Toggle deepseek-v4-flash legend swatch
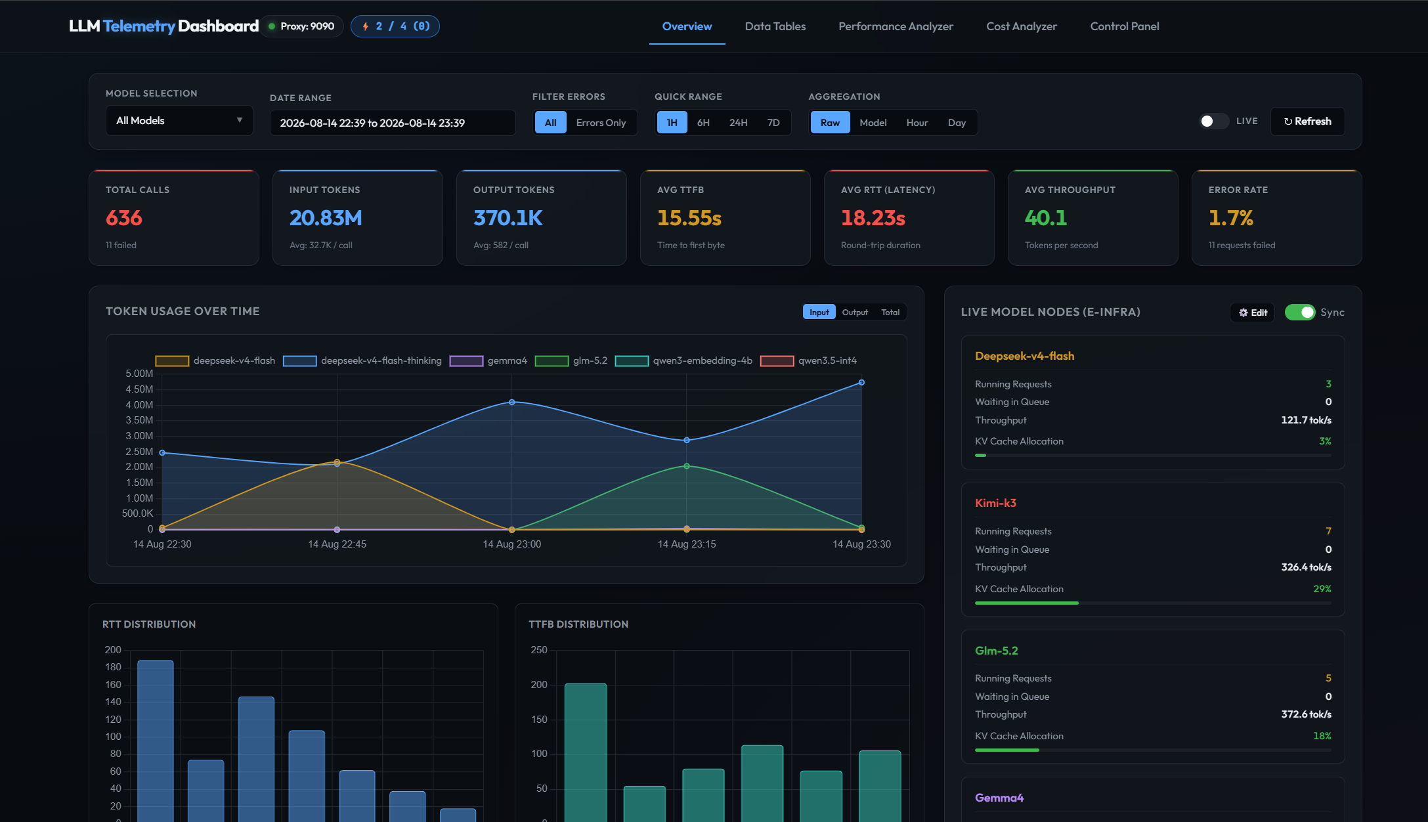 (172, 361)
